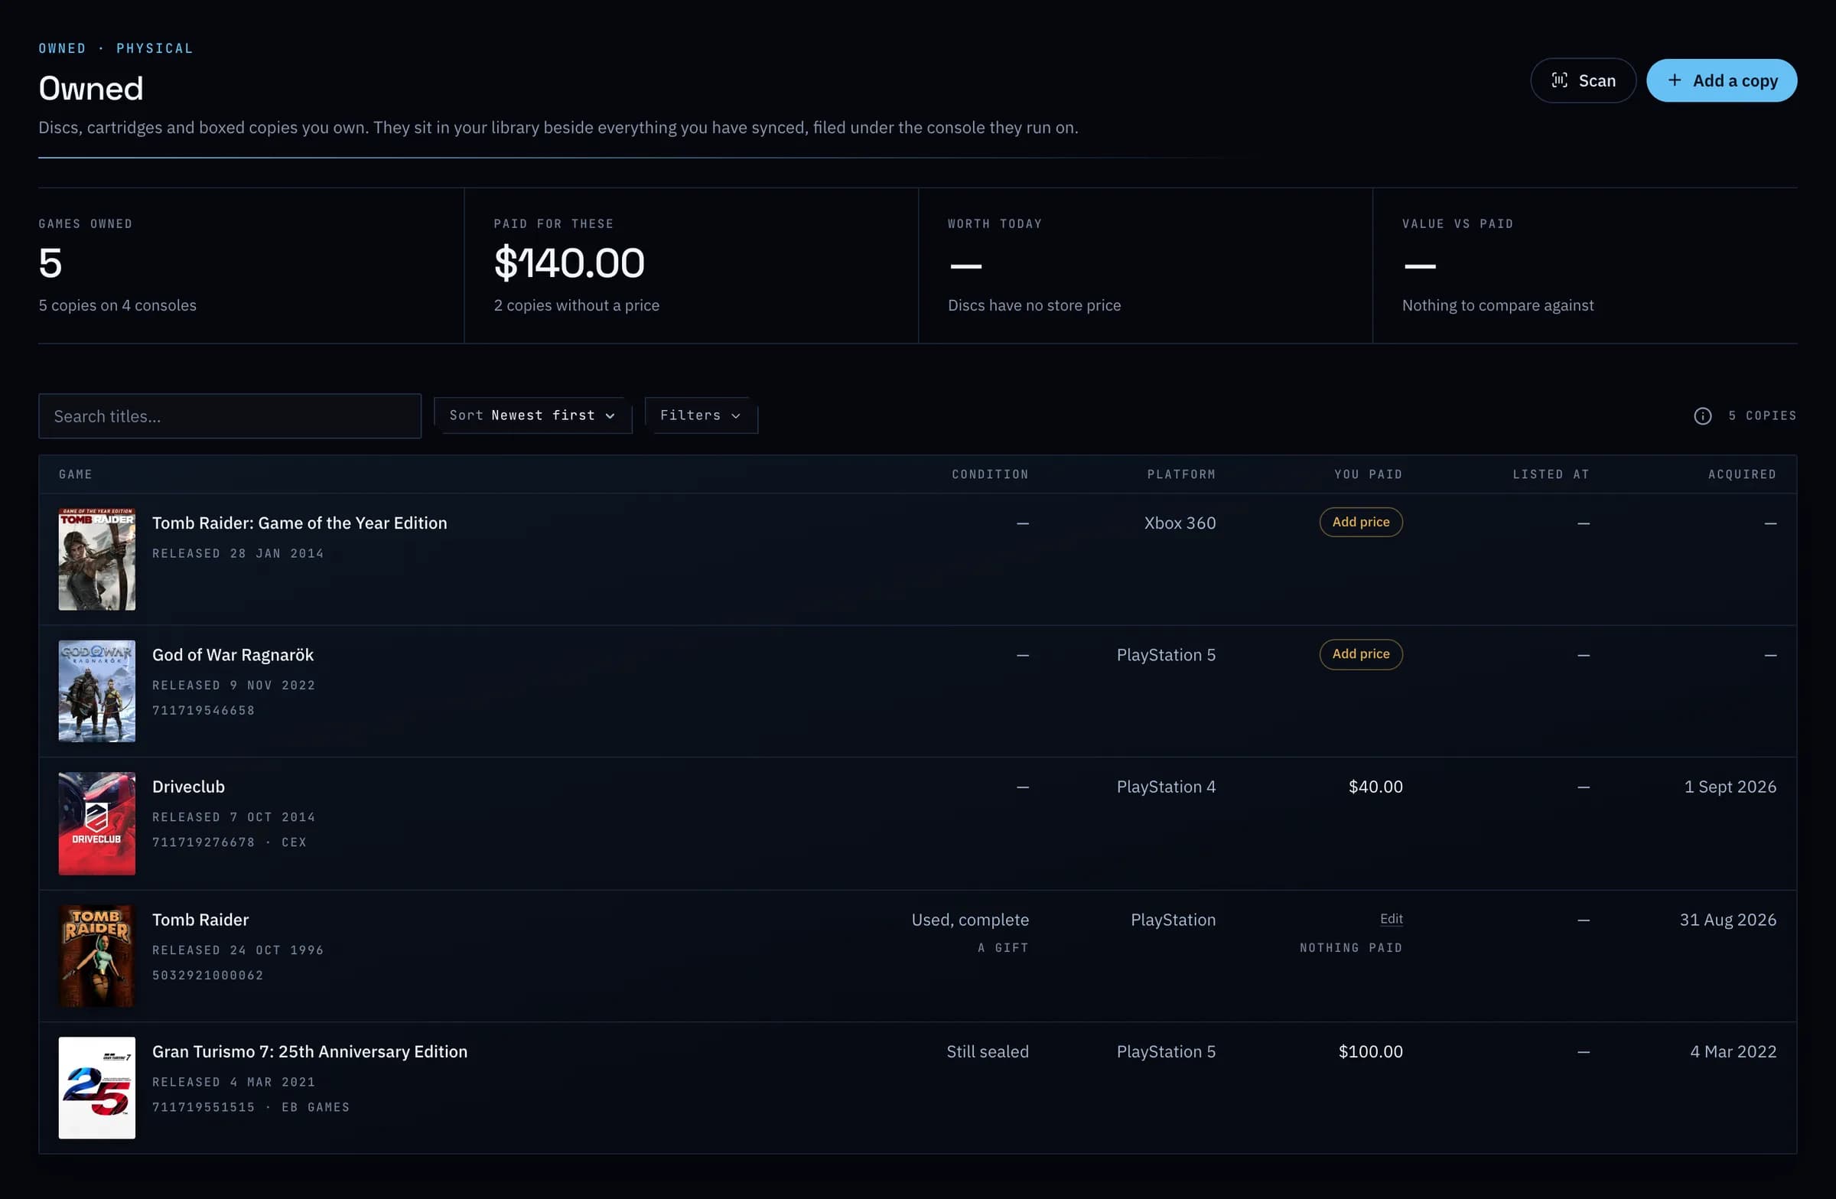Click the $100.00 paid value for Gran Turismo 7

tap(1370, 1051)
